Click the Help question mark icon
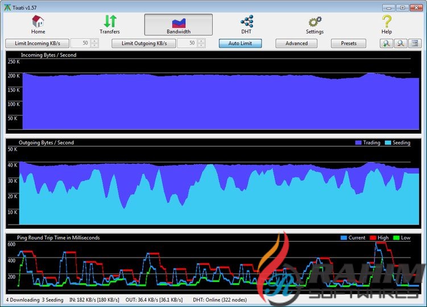Viewport: 427px width, 307px height. click(387, 25)
